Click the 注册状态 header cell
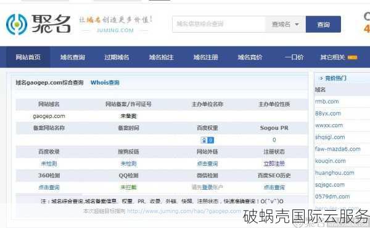 pos(274,151)
